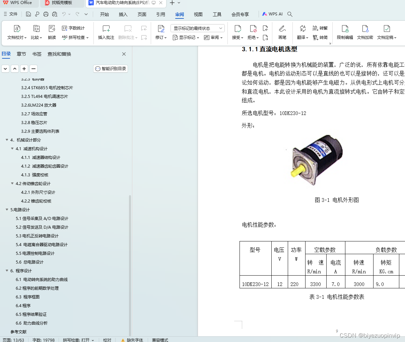Image resolution: width=405 pixels, height=342 pixels.
Task: Collapse the 5.电路设计 node
Action: (x=7, y=210)
